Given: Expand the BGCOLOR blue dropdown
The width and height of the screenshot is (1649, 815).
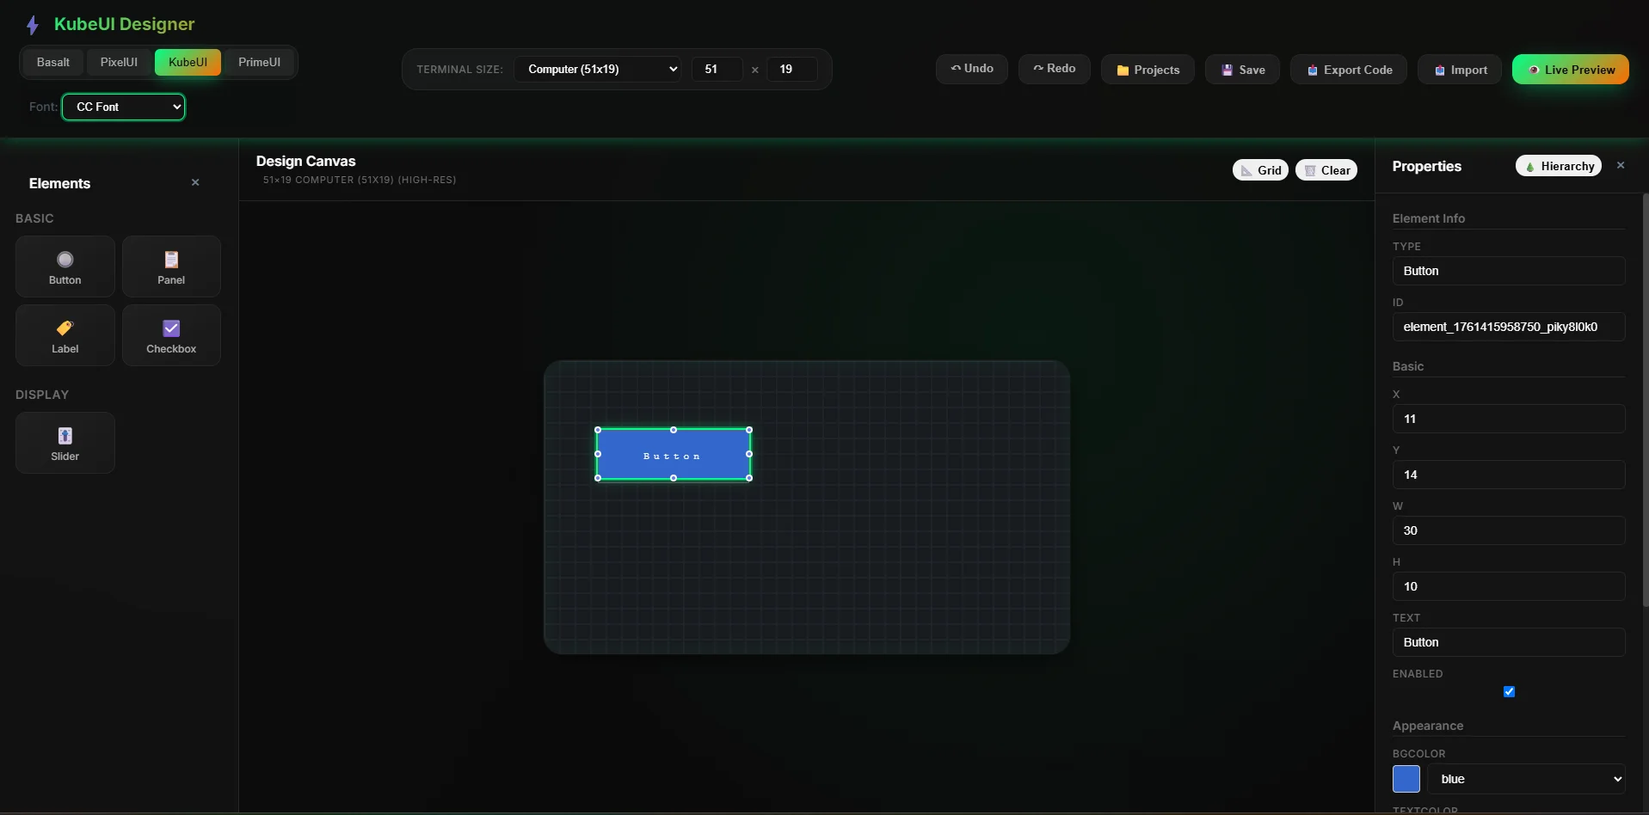Looking at the screenshot, I should (x=1526, y=779).
